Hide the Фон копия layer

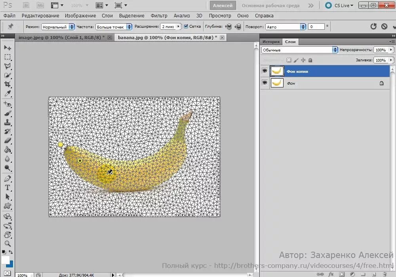265,71
